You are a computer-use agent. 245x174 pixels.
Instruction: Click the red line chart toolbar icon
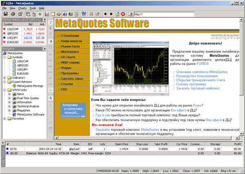click(x=47, y=14)
